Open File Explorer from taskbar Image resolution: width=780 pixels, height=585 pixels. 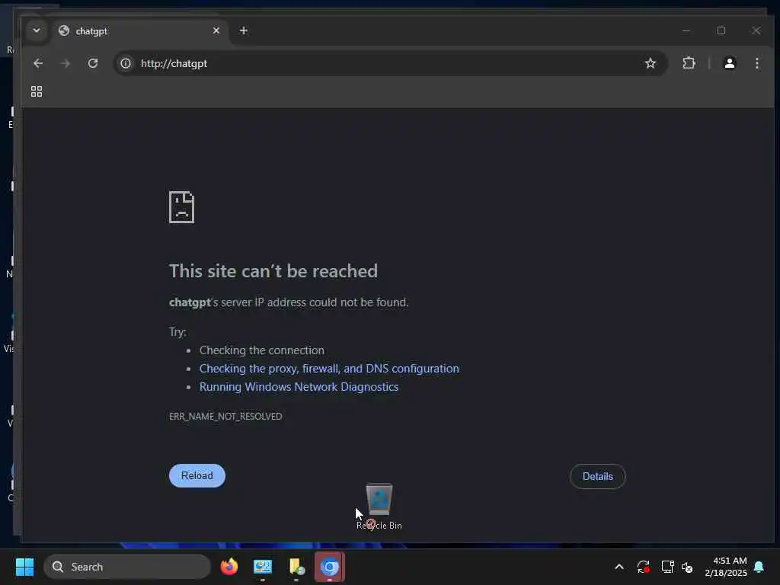[296, 567]
